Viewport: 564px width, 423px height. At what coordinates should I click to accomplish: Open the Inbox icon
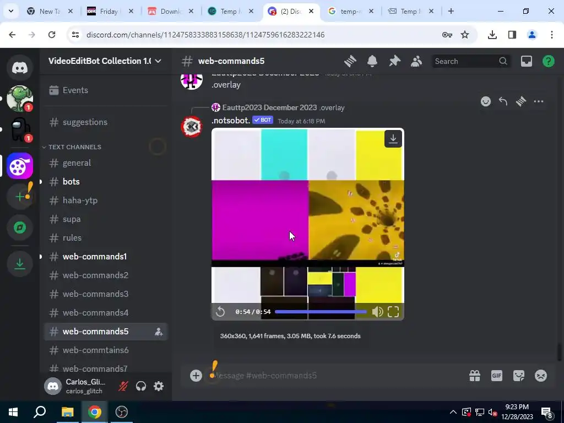click(526, 61)
